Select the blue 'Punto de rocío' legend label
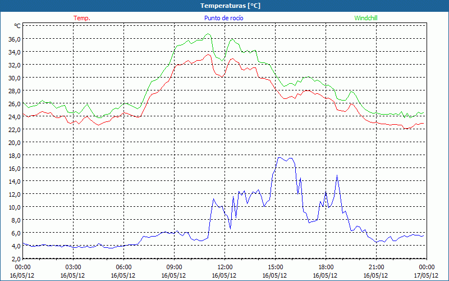The height and width of the screenshot is (281, 449). click(223, 18)
